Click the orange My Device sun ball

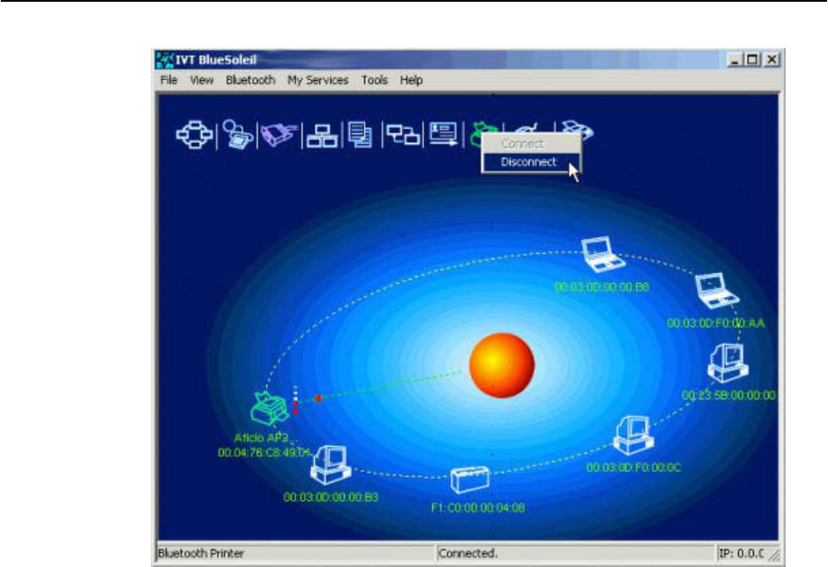pos(502,365)
